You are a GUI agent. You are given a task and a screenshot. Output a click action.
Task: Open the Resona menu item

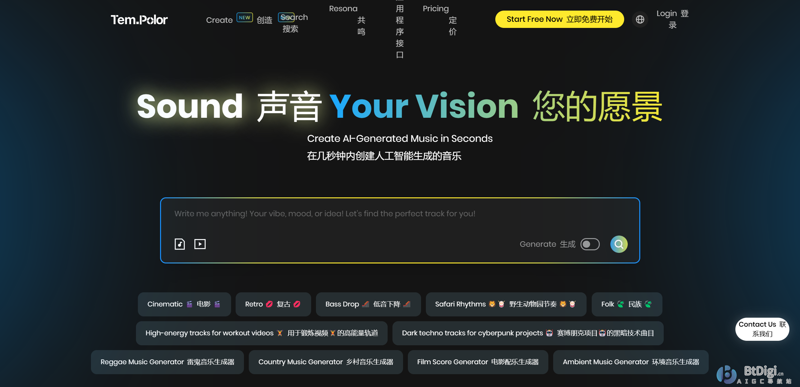point(343,9)
